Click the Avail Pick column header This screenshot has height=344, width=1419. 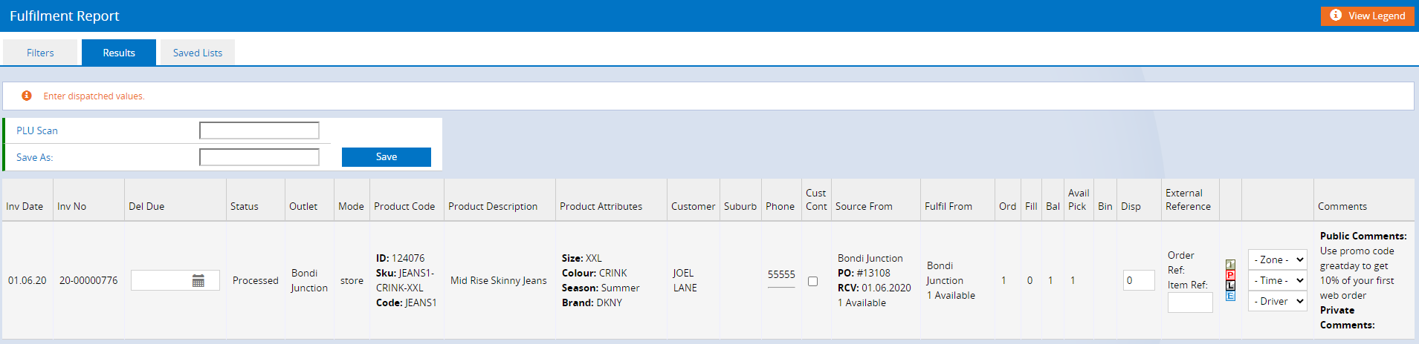[x=1079, y=199]
